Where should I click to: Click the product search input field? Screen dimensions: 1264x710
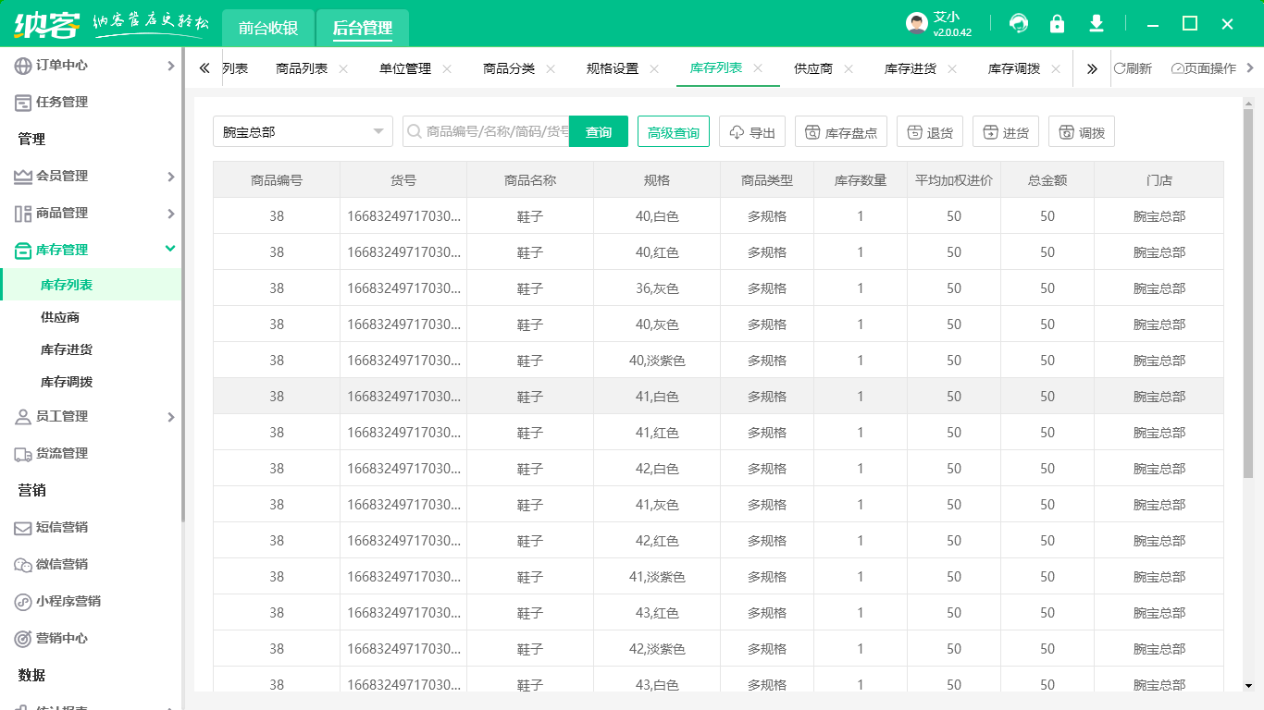pyautogui.click(x=495, y=132)
